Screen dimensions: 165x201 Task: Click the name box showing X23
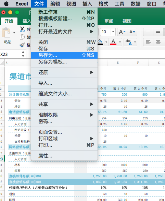click(10, 54)
